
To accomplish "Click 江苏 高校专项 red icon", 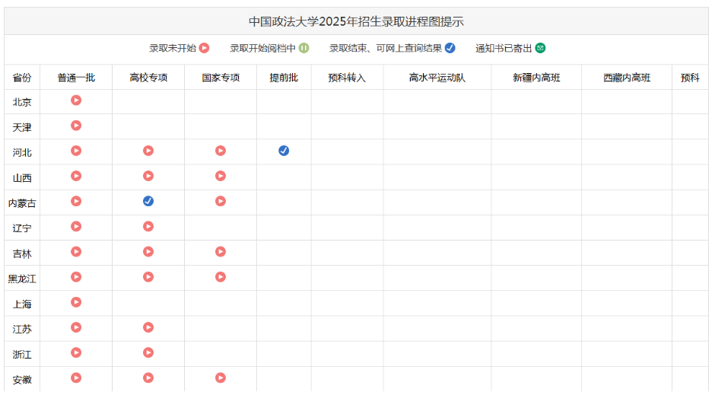I will click(148, 327).
